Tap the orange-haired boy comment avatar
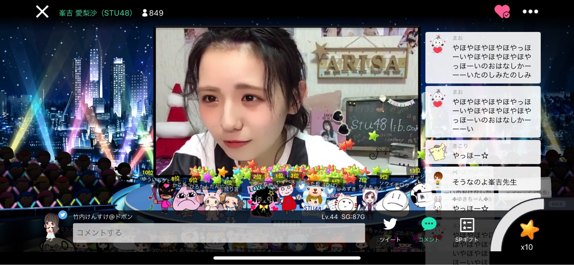 click(x=438, y=179)
